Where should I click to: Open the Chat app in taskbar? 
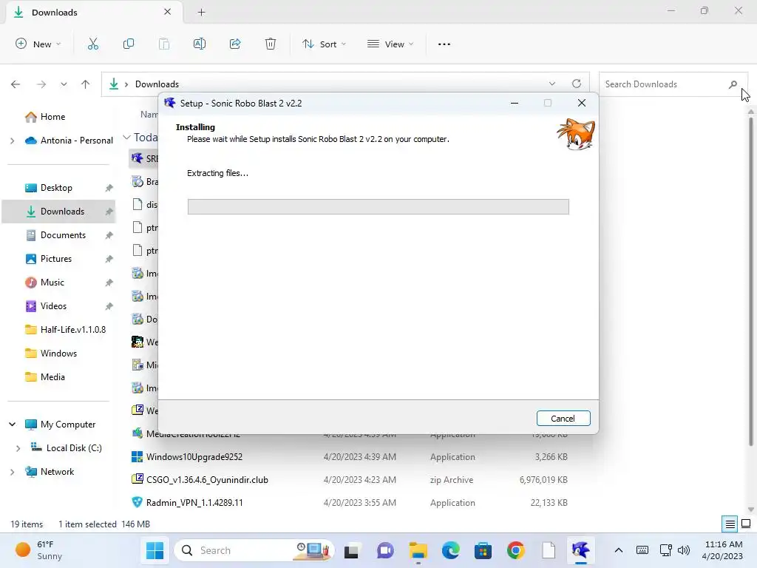[x=384, y=550]
